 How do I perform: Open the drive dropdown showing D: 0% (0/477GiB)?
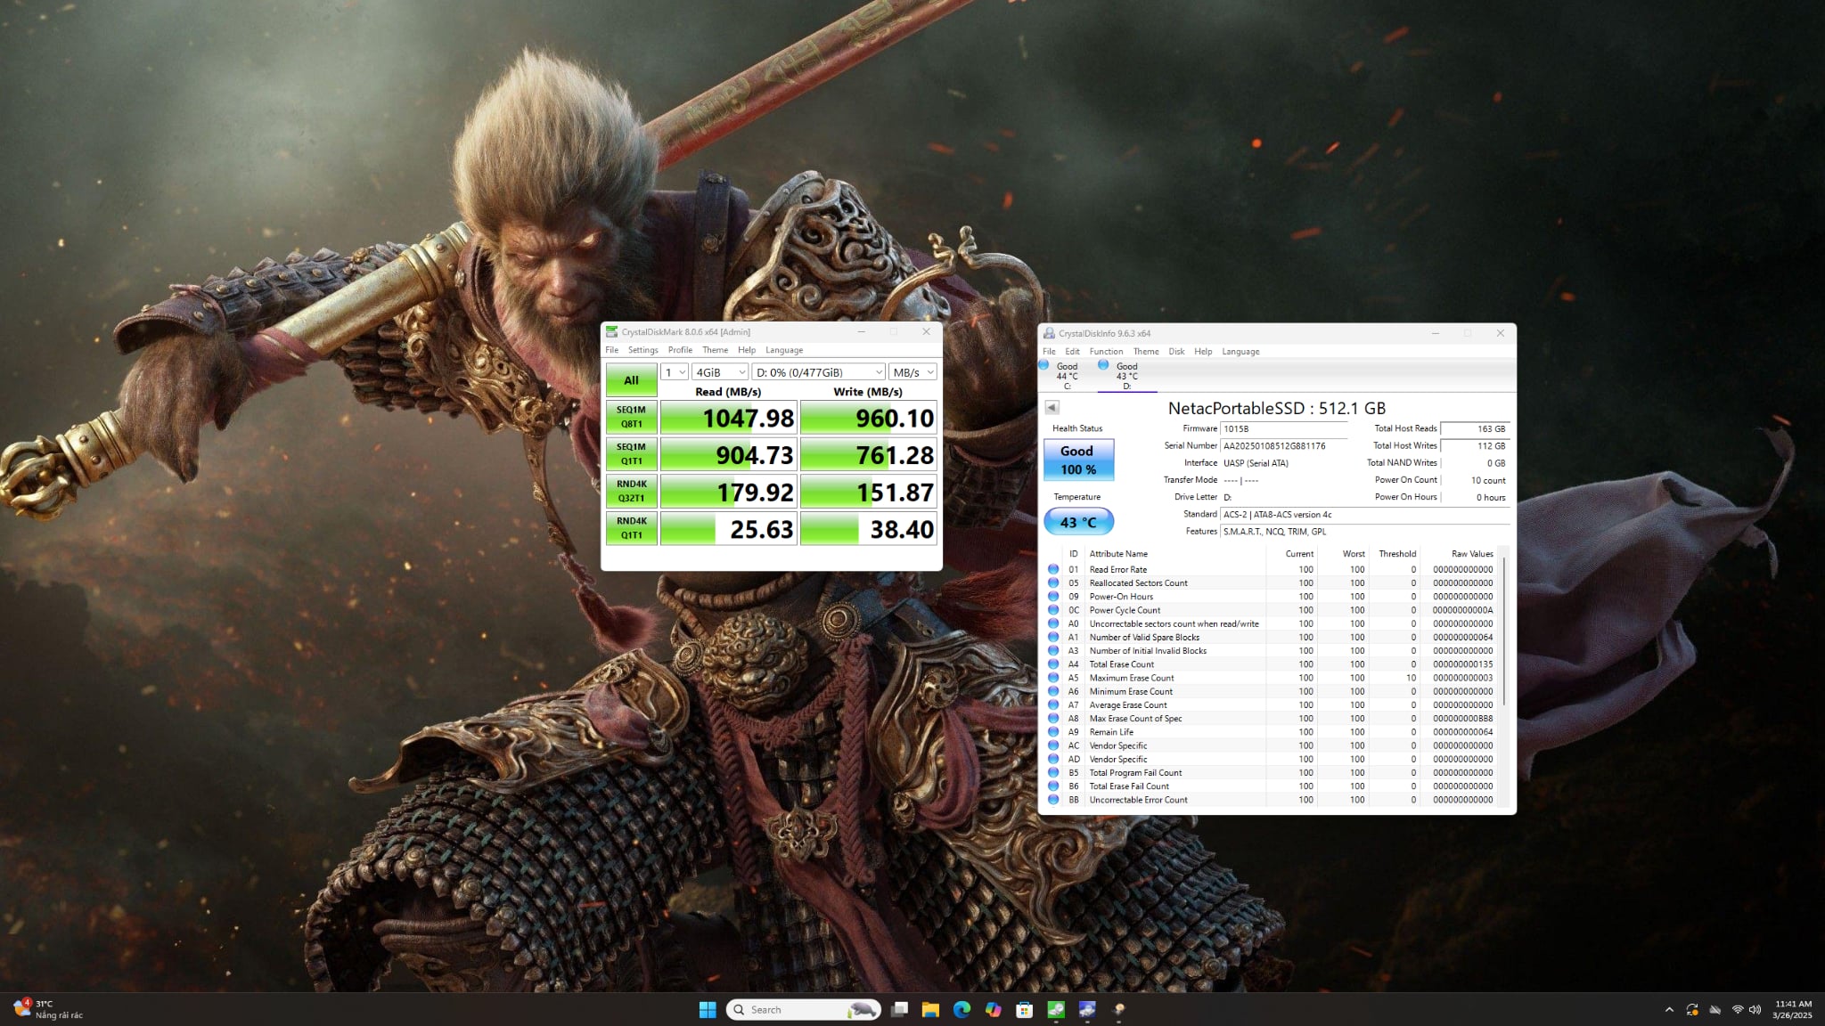pyautogui.click(x=819, y=372)
